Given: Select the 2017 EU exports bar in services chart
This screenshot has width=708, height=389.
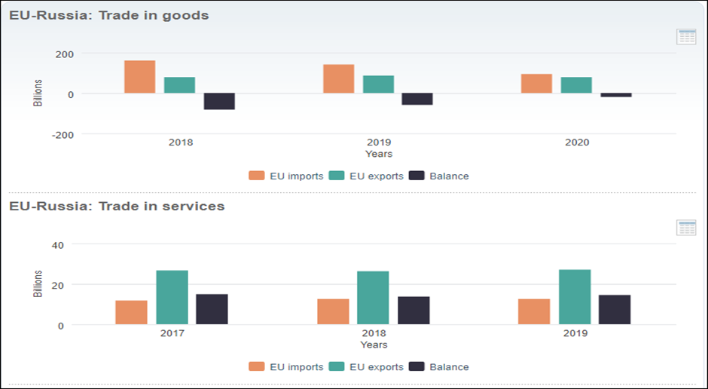Looking at the screenshot, I should click(172, 297).
